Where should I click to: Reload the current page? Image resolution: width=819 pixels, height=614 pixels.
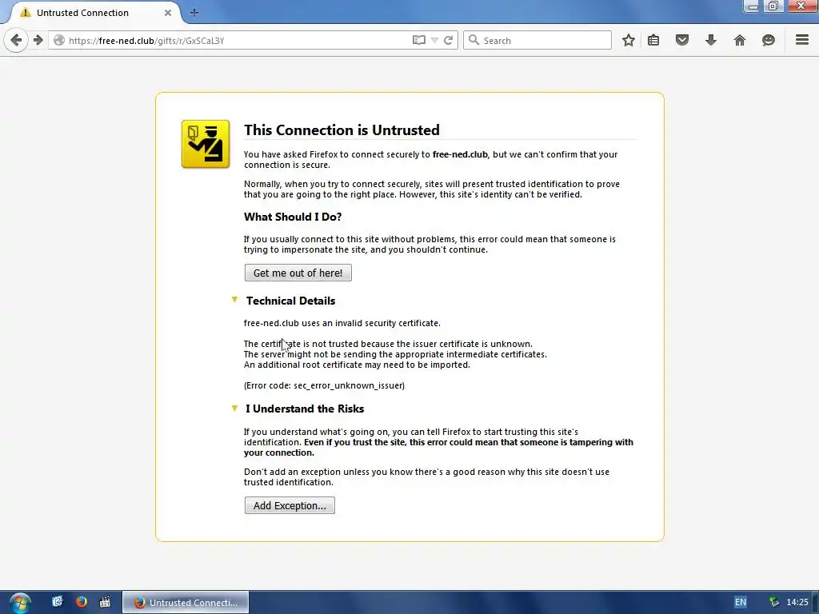click(448, 40)
